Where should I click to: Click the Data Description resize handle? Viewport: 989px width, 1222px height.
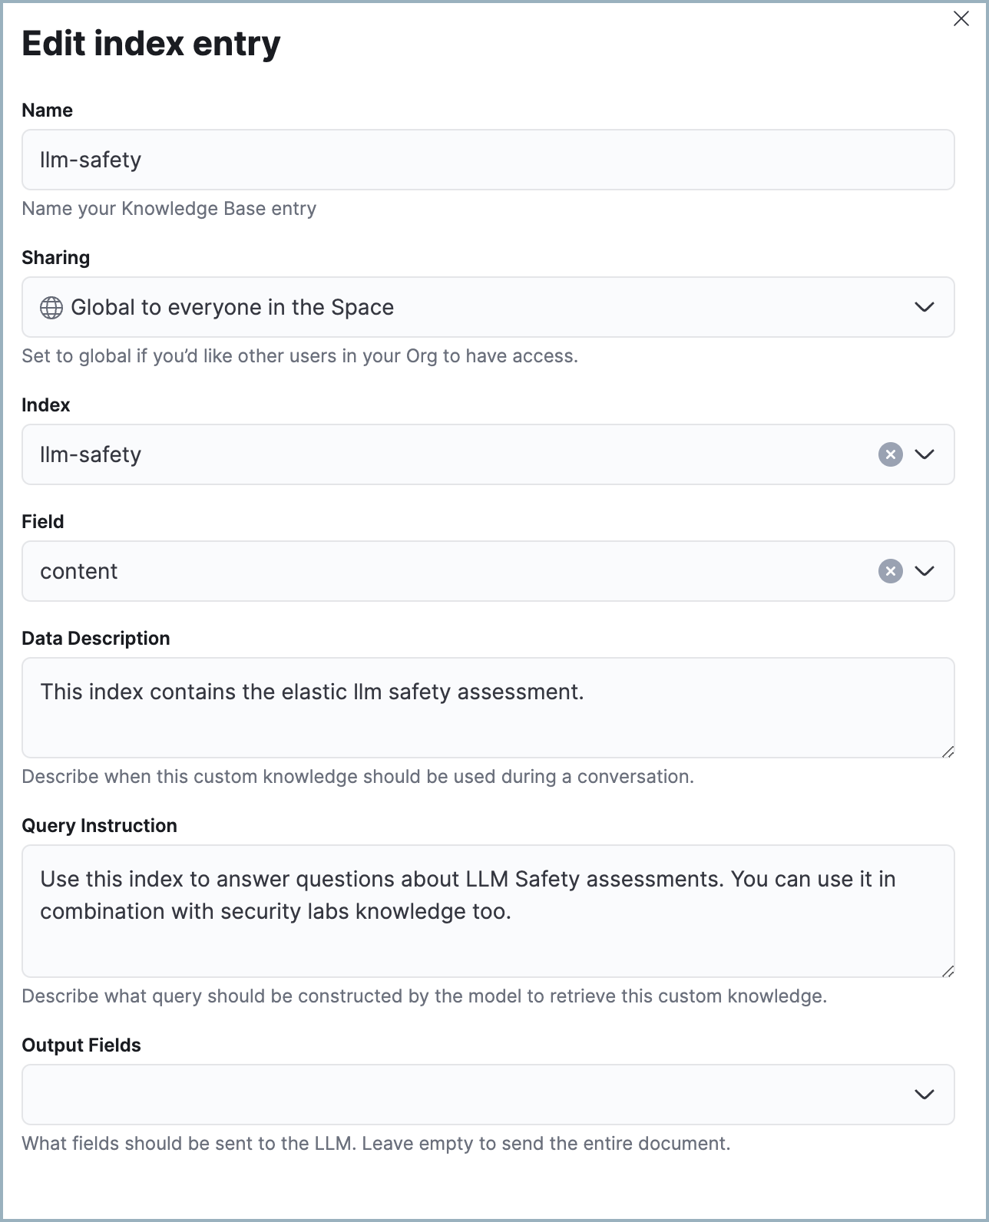tap(949, 752)
